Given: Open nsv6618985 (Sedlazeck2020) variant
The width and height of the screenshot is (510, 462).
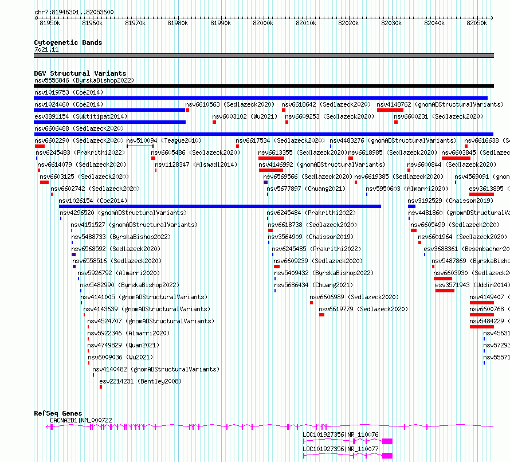Looking at the screenshot, I should point(393,152).
